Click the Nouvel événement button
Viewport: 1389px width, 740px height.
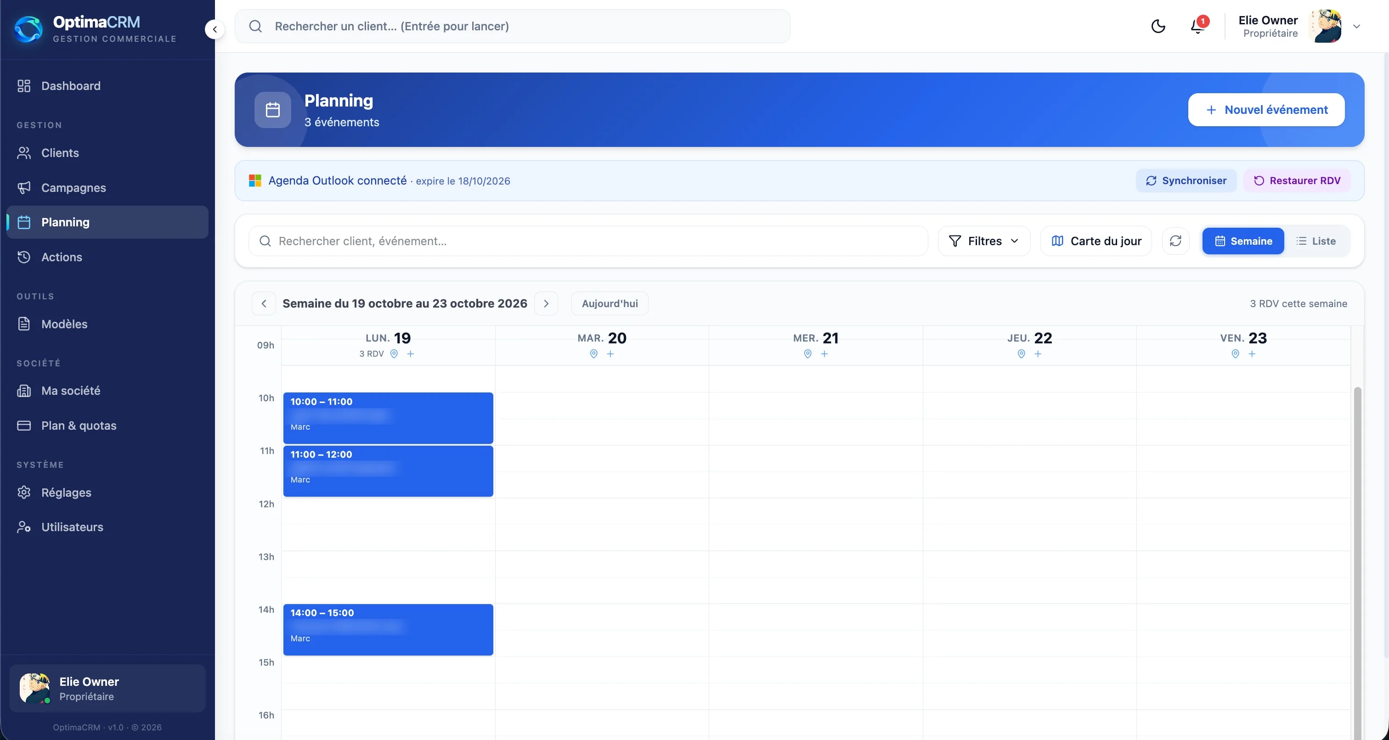[x=1266, y=110]
